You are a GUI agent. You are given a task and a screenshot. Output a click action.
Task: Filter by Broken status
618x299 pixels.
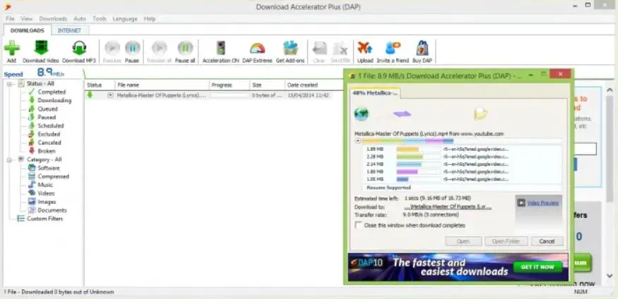[x=47, y=151]
